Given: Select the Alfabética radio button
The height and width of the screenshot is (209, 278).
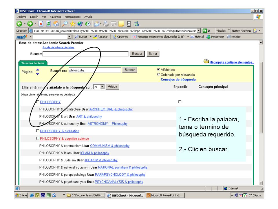Looking at the screenshot, I should (158, 69).
